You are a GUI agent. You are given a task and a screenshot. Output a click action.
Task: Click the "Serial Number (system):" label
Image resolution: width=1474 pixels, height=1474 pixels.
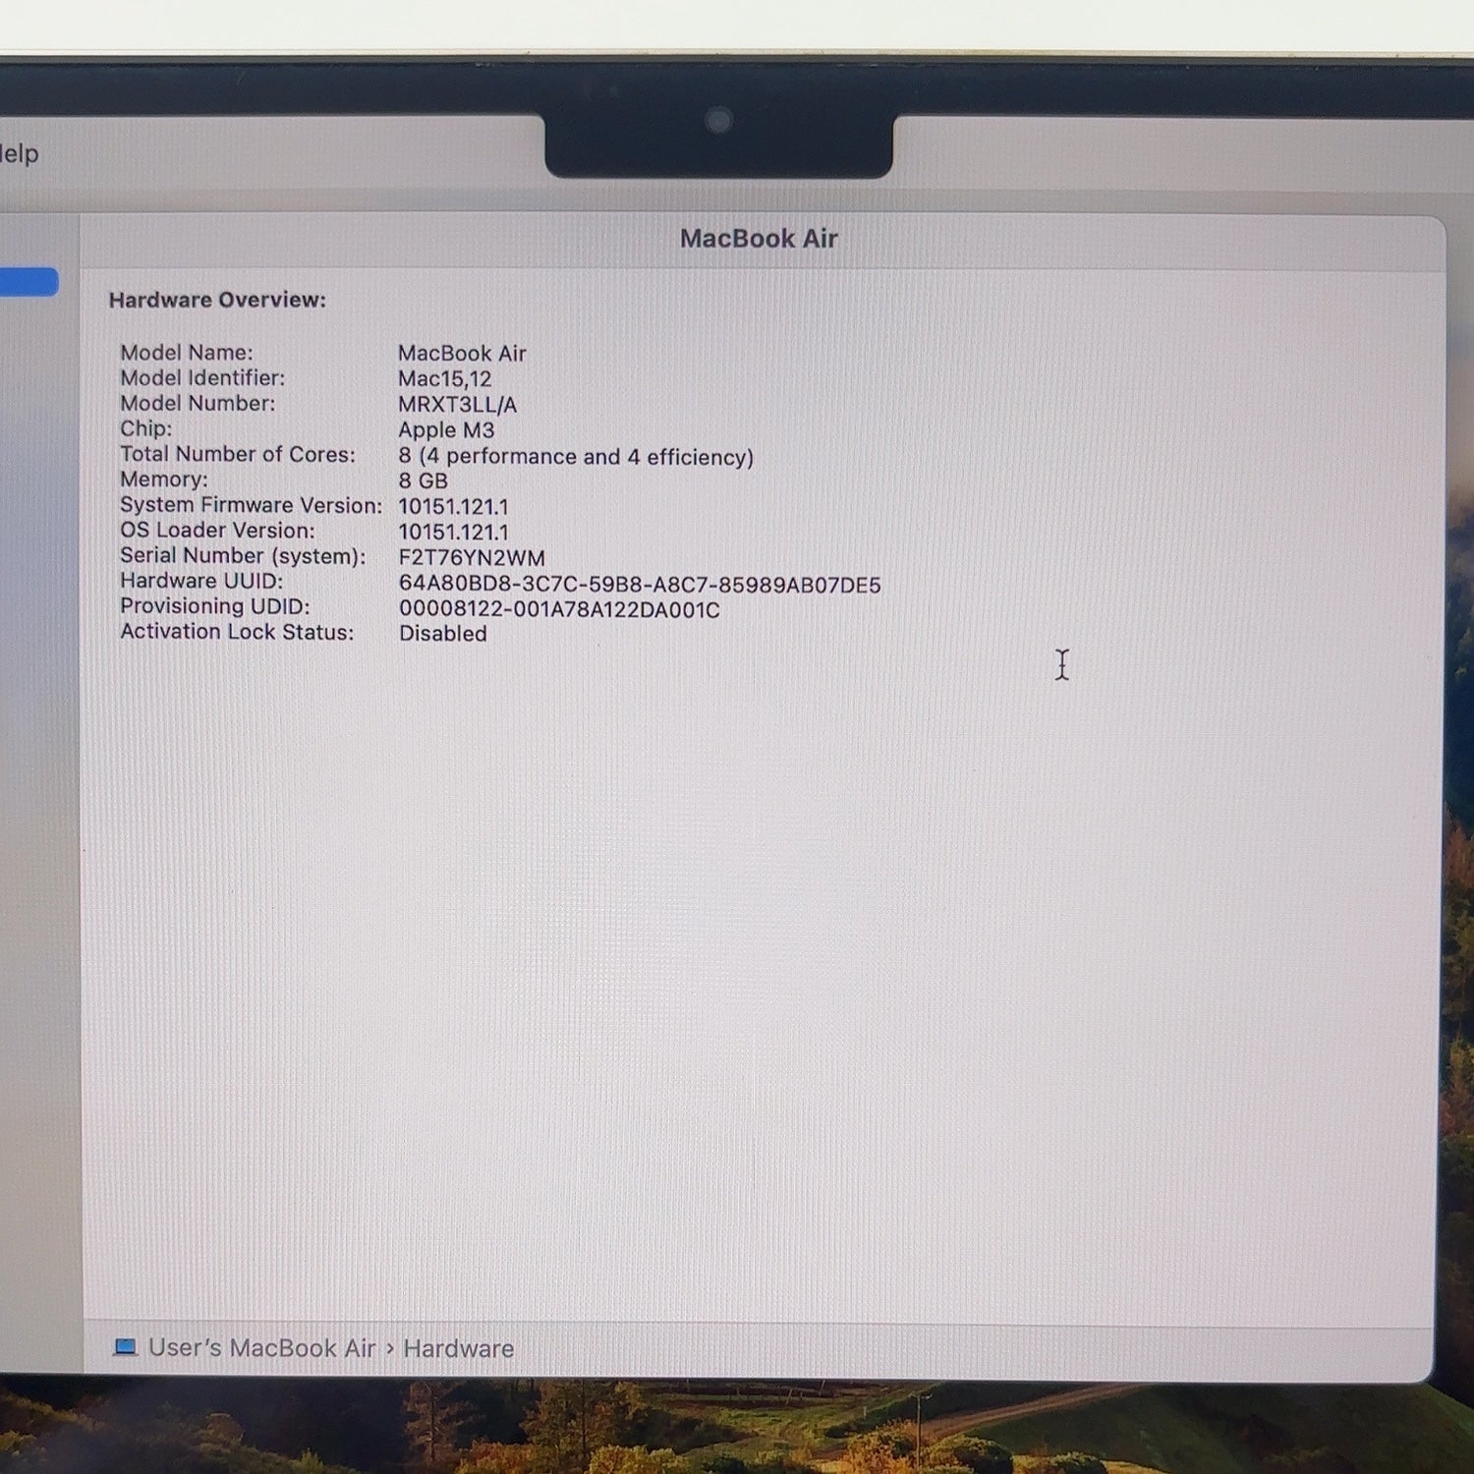click(x=243, y=556)
